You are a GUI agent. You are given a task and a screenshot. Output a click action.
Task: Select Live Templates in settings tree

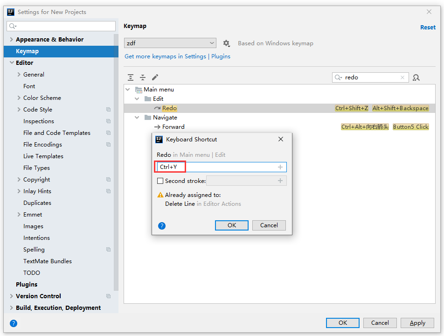coord(43,156)
